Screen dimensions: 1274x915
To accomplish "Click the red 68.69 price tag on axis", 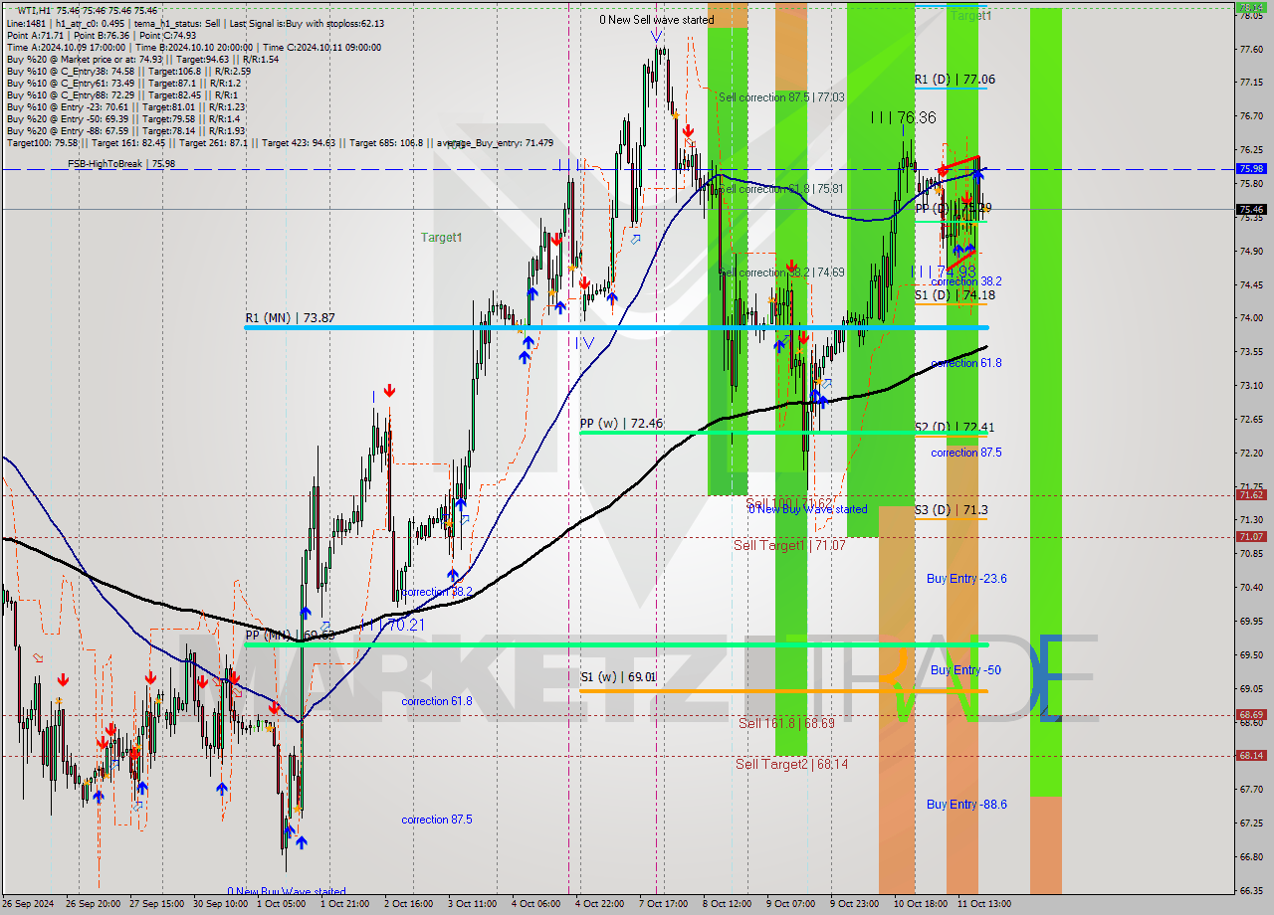I will point(1251,714).
